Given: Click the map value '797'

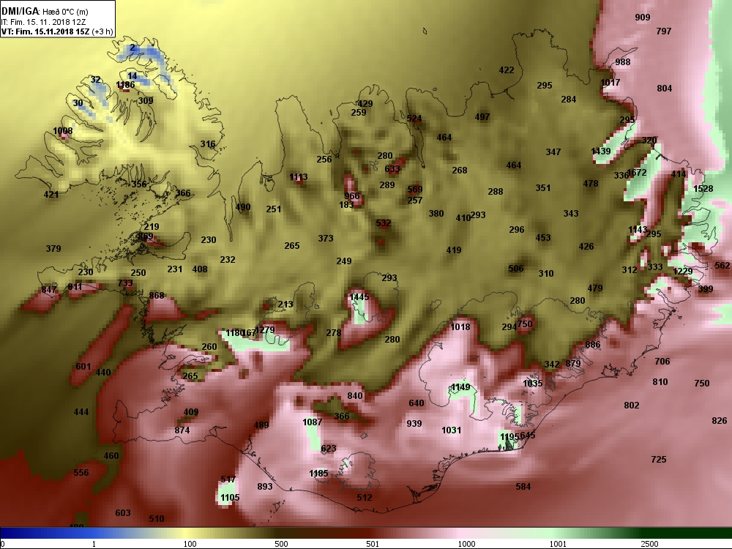Looking at the screenshot, I should (663, 31).
